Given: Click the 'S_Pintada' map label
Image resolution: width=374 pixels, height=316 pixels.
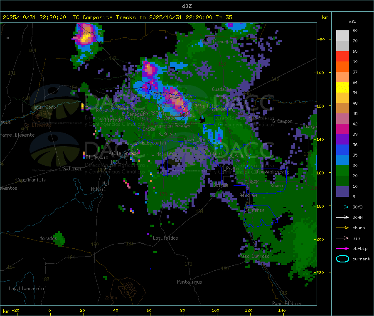Looking at the screenshot, I should point(111,120).
